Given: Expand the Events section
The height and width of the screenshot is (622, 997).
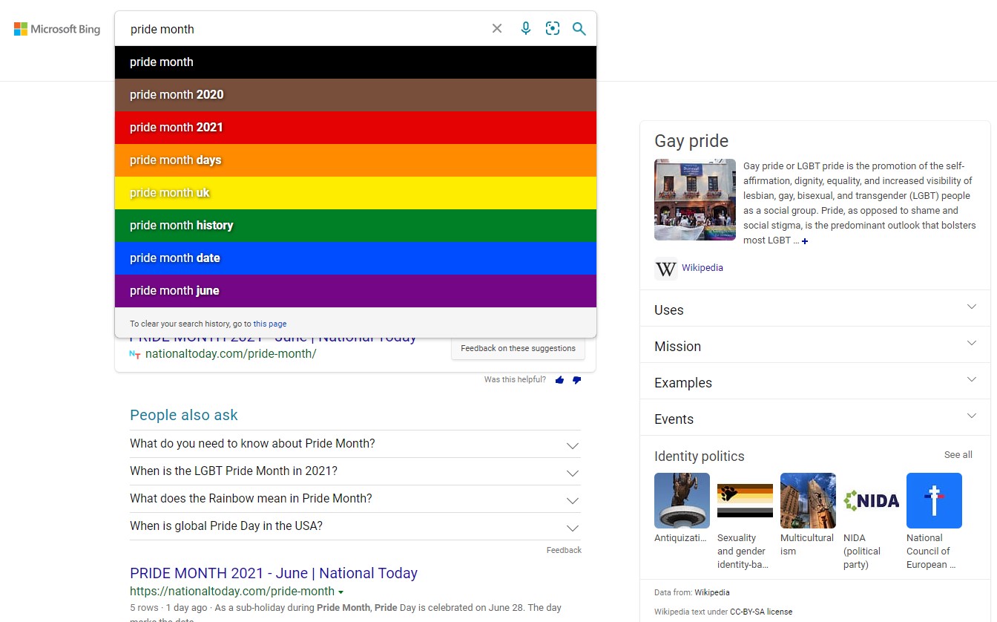Looking at the screenshot, I should (x=972, y=416).
